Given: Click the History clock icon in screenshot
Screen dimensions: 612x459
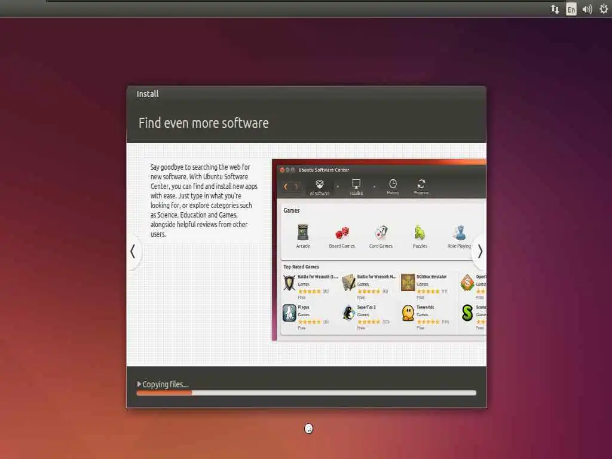Looking at the screenshot, I should pyautogui.click(x=393, y=184).
